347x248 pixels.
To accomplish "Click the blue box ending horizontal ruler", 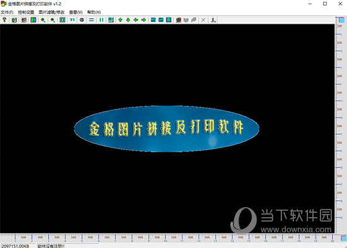I will tap(343, 239).
